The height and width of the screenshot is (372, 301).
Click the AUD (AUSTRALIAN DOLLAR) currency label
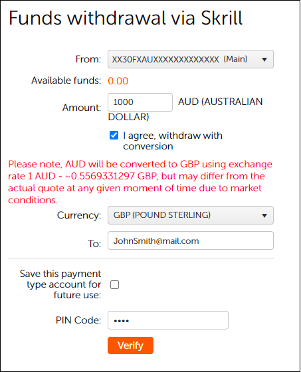[185, 109]
